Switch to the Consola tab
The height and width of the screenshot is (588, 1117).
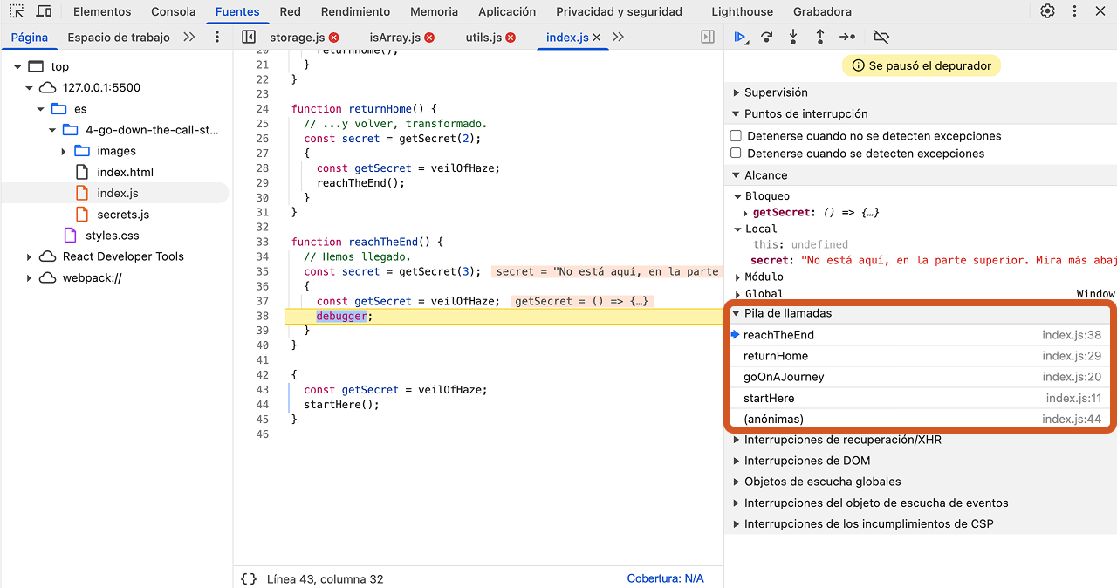click(174, 11)
